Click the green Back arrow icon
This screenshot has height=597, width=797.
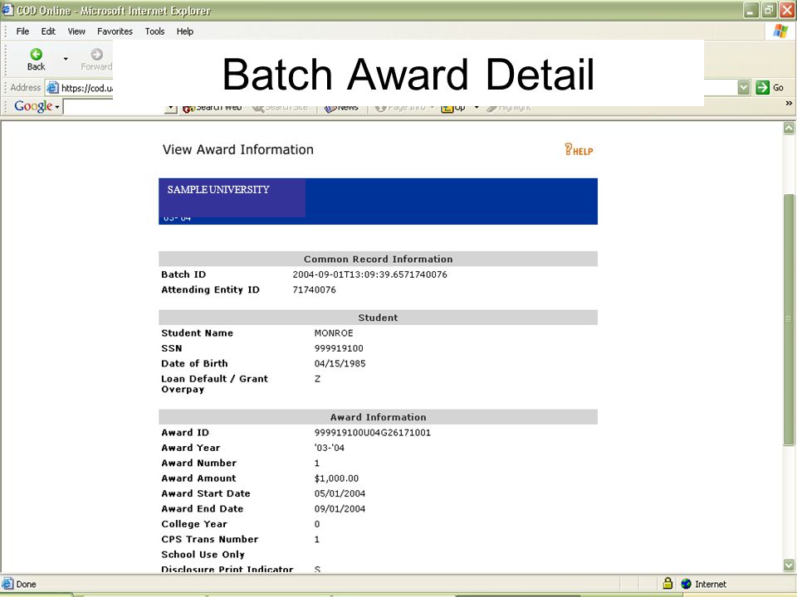tap(36, 54)
